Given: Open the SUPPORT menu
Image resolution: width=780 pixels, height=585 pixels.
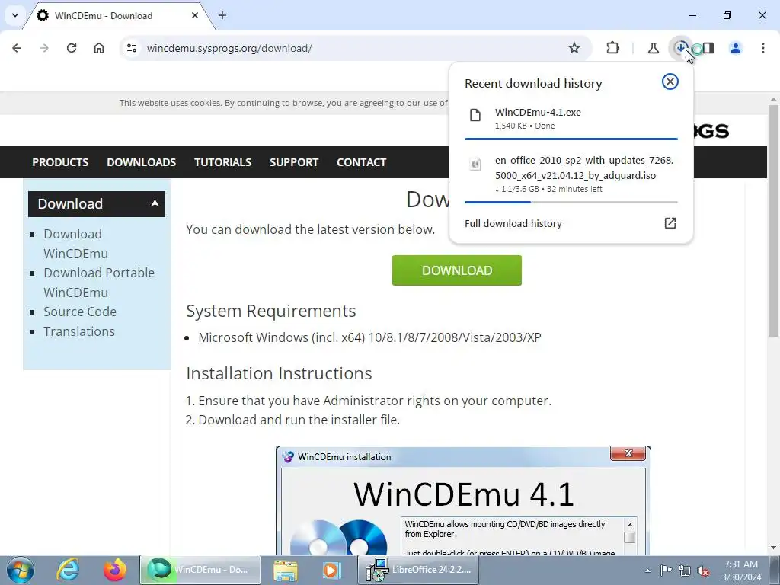Looking at the screenshot, I should [294, 162].
